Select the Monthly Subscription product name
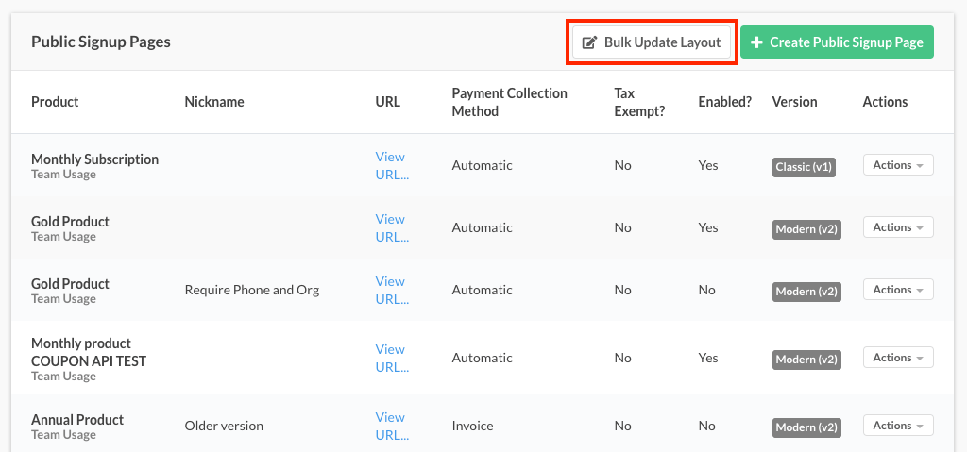The image size is (967, 452). pyautogui.click(x=94, y=159)
